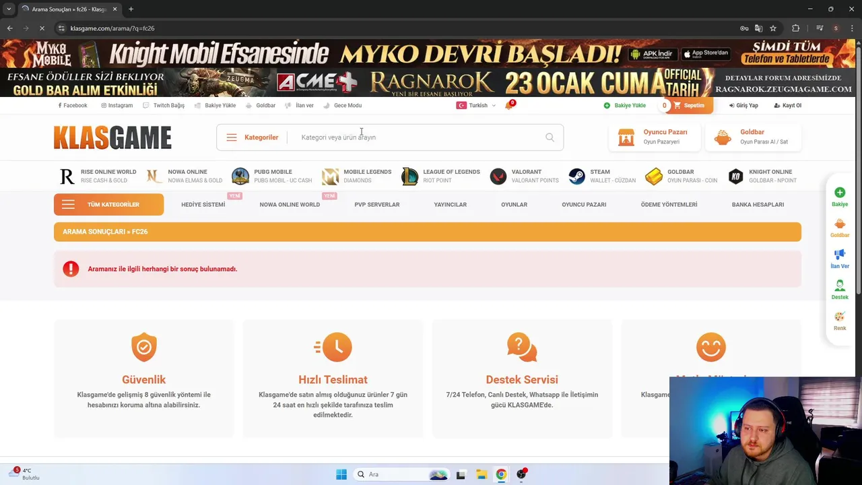Open the Hediye Sistemi menu item
This screenshot has height=485, width=862.
pos(203,204)
